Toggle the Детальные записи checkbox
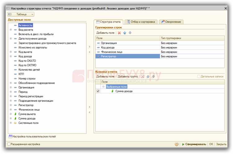Screen dimensions: 233x154 199,76
